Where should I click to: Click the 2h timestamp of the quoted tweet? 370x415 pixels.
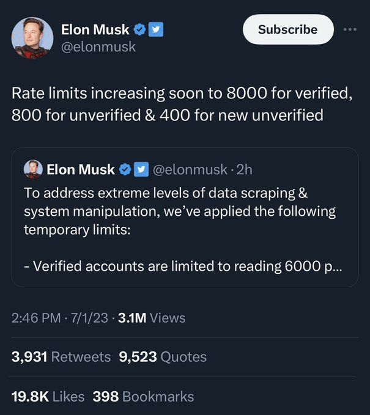[x=243, y=169]
